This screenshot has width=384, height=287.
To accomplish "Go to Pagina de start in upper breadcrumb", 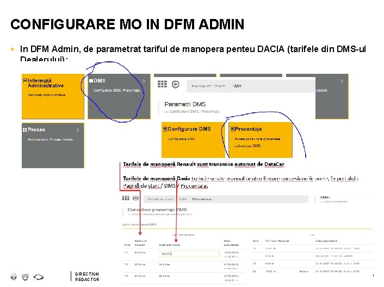I will [x=208, y=86].
